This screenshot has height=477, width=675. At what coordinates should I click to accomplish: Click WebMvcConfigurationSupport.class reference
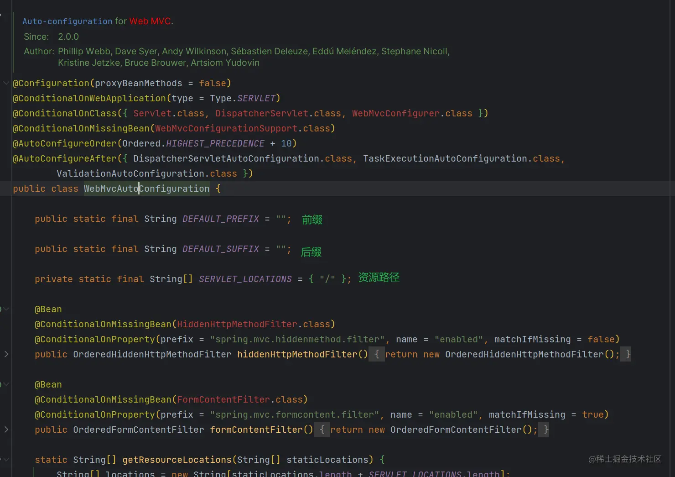[x=243, y=128]
